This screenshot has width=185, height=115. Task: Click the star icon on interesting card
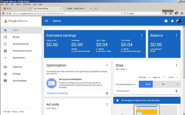click(x=117, y=100)
